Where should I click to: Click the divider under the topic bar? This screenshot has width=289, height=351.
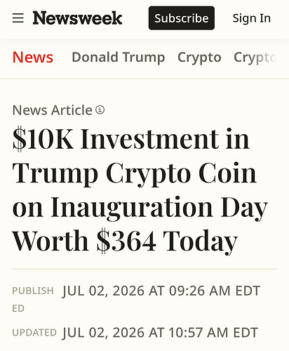[144, 79]
